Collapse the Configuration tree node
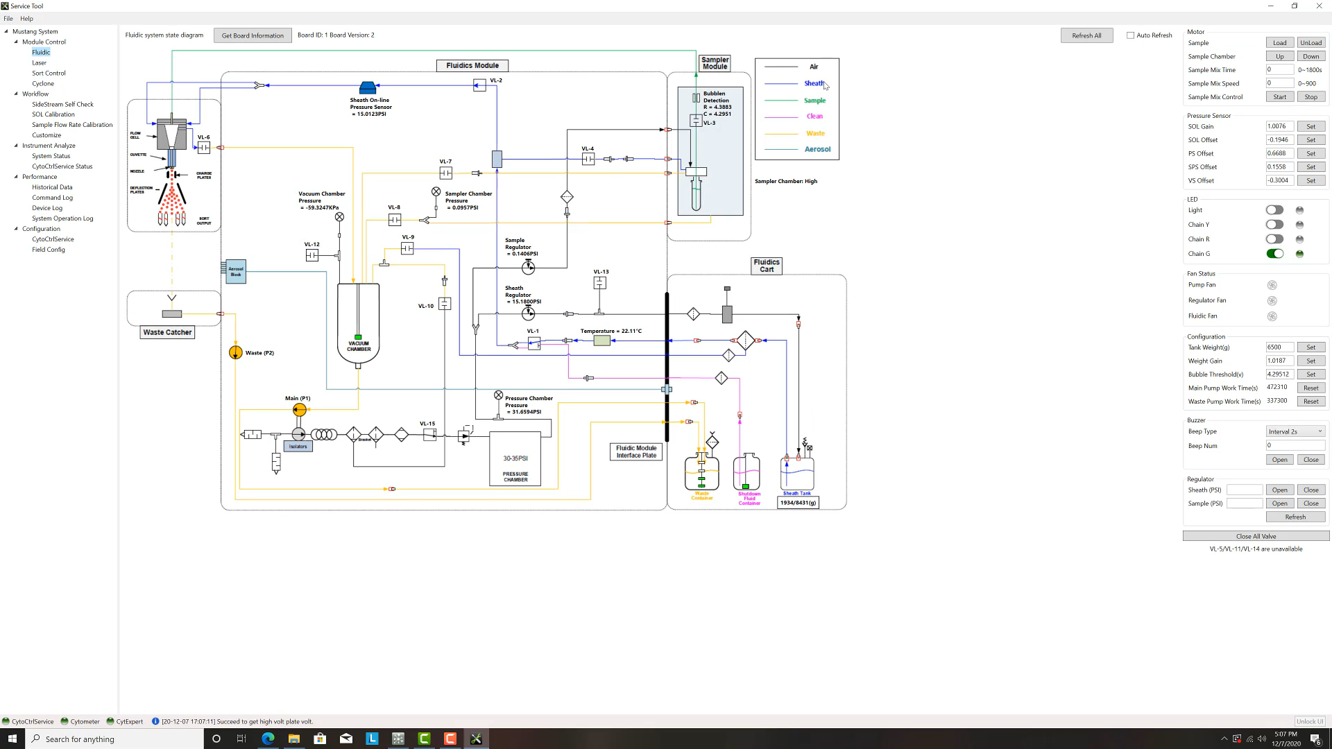This screenshot has width=1332, height=749. 16,229
